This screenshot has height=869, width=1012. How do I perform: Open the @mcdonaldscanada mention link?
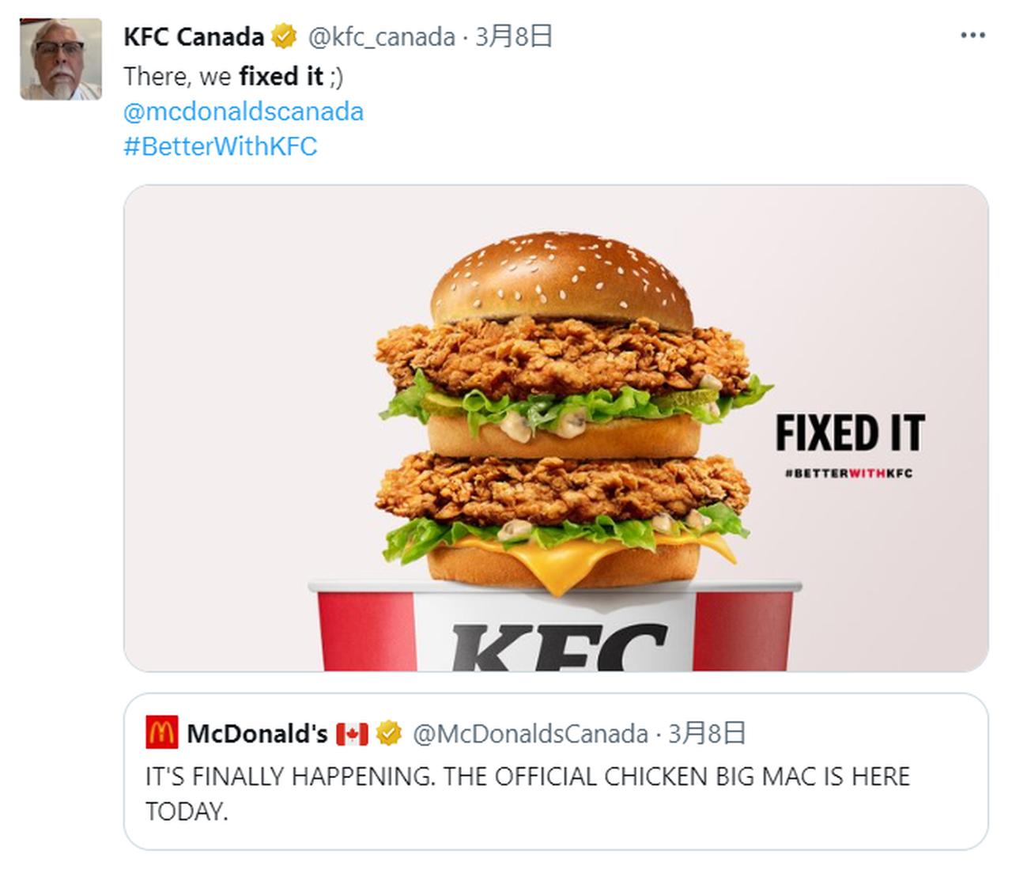click(244, 111)
